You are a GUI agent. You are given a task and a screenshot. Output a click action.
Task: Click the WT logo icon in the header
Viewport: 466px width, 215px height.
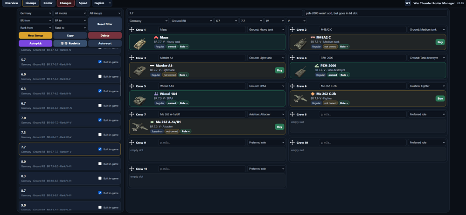point(408,3)
